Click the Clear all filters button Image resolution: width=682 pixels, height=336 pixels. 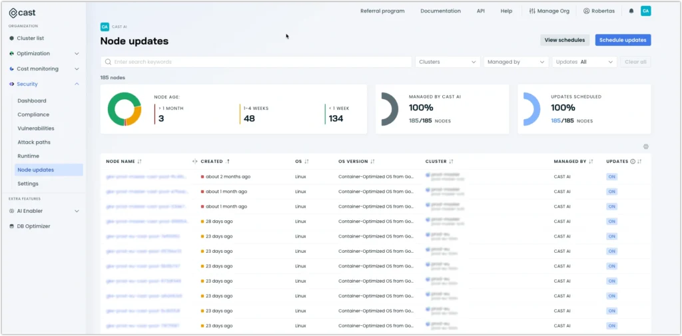pyautogui.click(x=635, y=62)
